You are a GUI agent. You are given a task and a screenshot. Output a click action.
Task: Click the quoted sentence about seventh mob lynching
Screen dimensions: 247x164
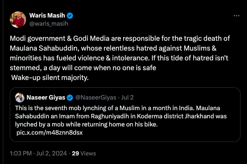[x=122, y=109]
